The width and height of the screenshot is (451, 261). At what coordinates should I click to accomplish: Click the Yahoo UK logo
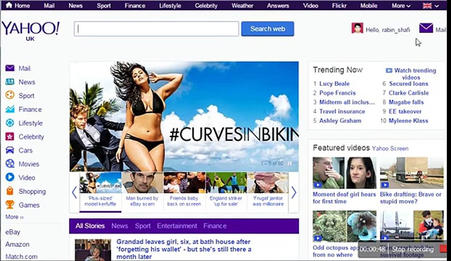[30, 30]
